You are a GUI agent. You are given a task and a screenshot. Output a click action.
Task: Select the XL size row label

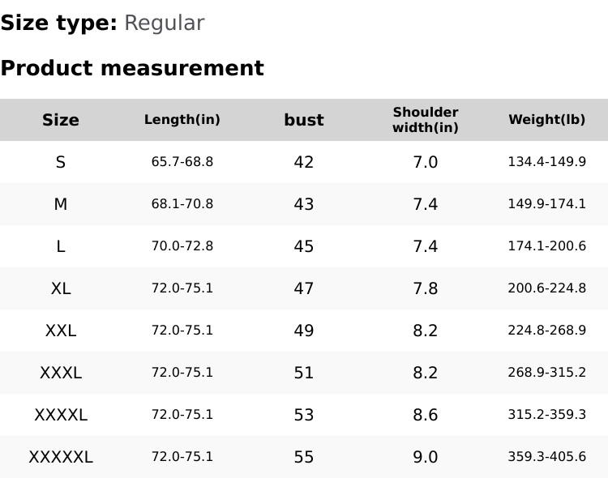61,288
